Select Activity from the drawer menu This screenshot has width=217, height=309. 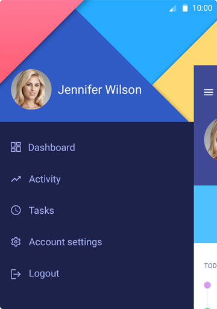pos(45,179)
